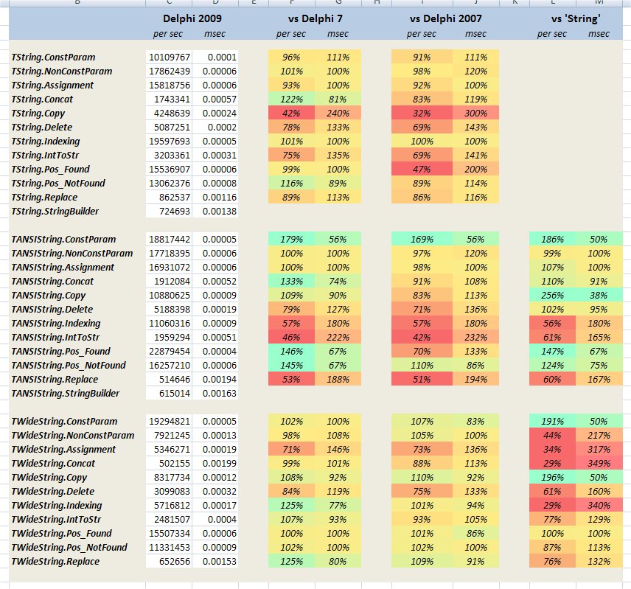Click the TWideString.Indexing row label
The height and width of the screenshot is (589, 631).
(x=57, y=505)
